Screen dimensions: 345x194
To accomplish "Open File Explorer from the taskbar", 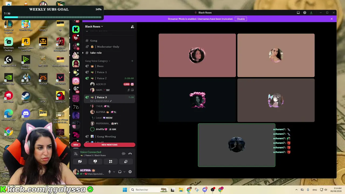I will [181, 190].
